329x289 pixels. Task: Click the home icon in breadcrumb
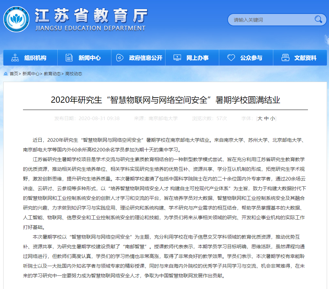click(6, 74)
